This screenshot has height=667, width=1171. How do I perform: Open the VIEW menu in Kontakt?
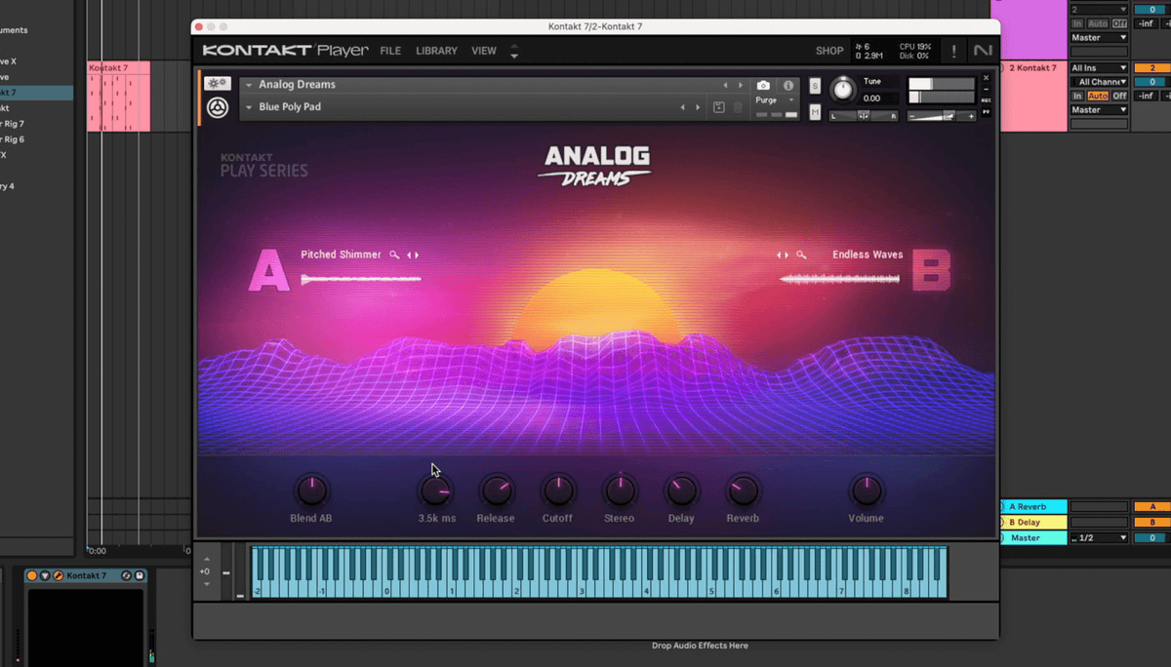tap(484, 51)
